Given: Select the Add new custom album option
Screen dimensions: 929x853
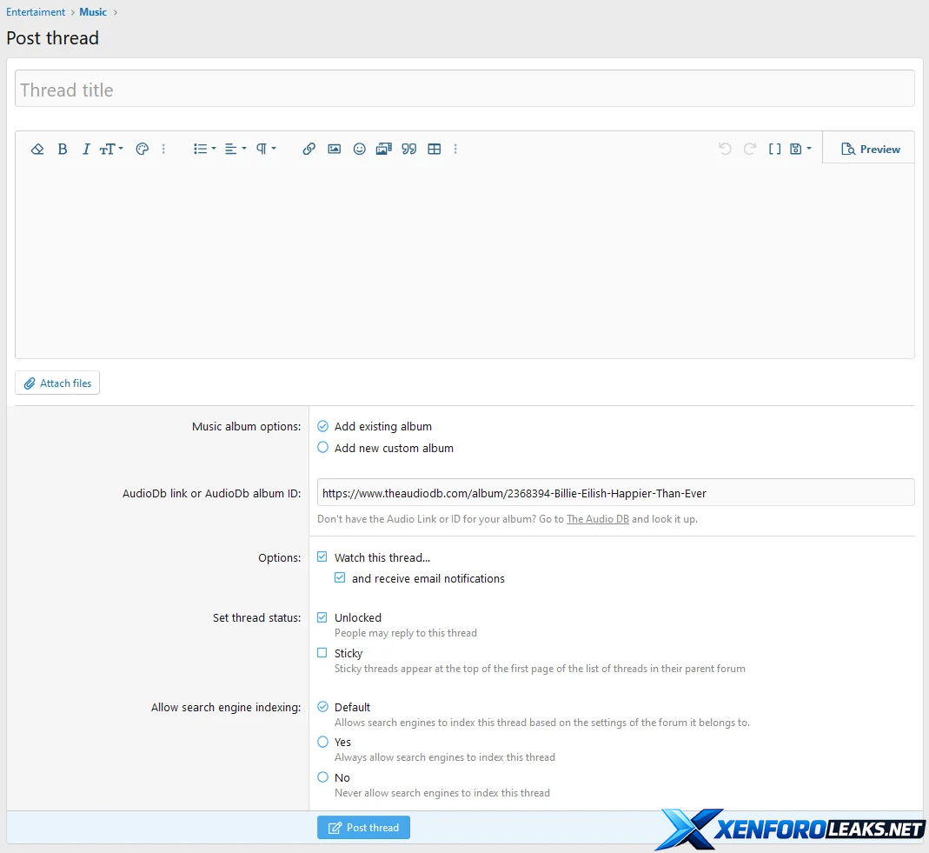Looking at the screenshot, I should point(323,448).
